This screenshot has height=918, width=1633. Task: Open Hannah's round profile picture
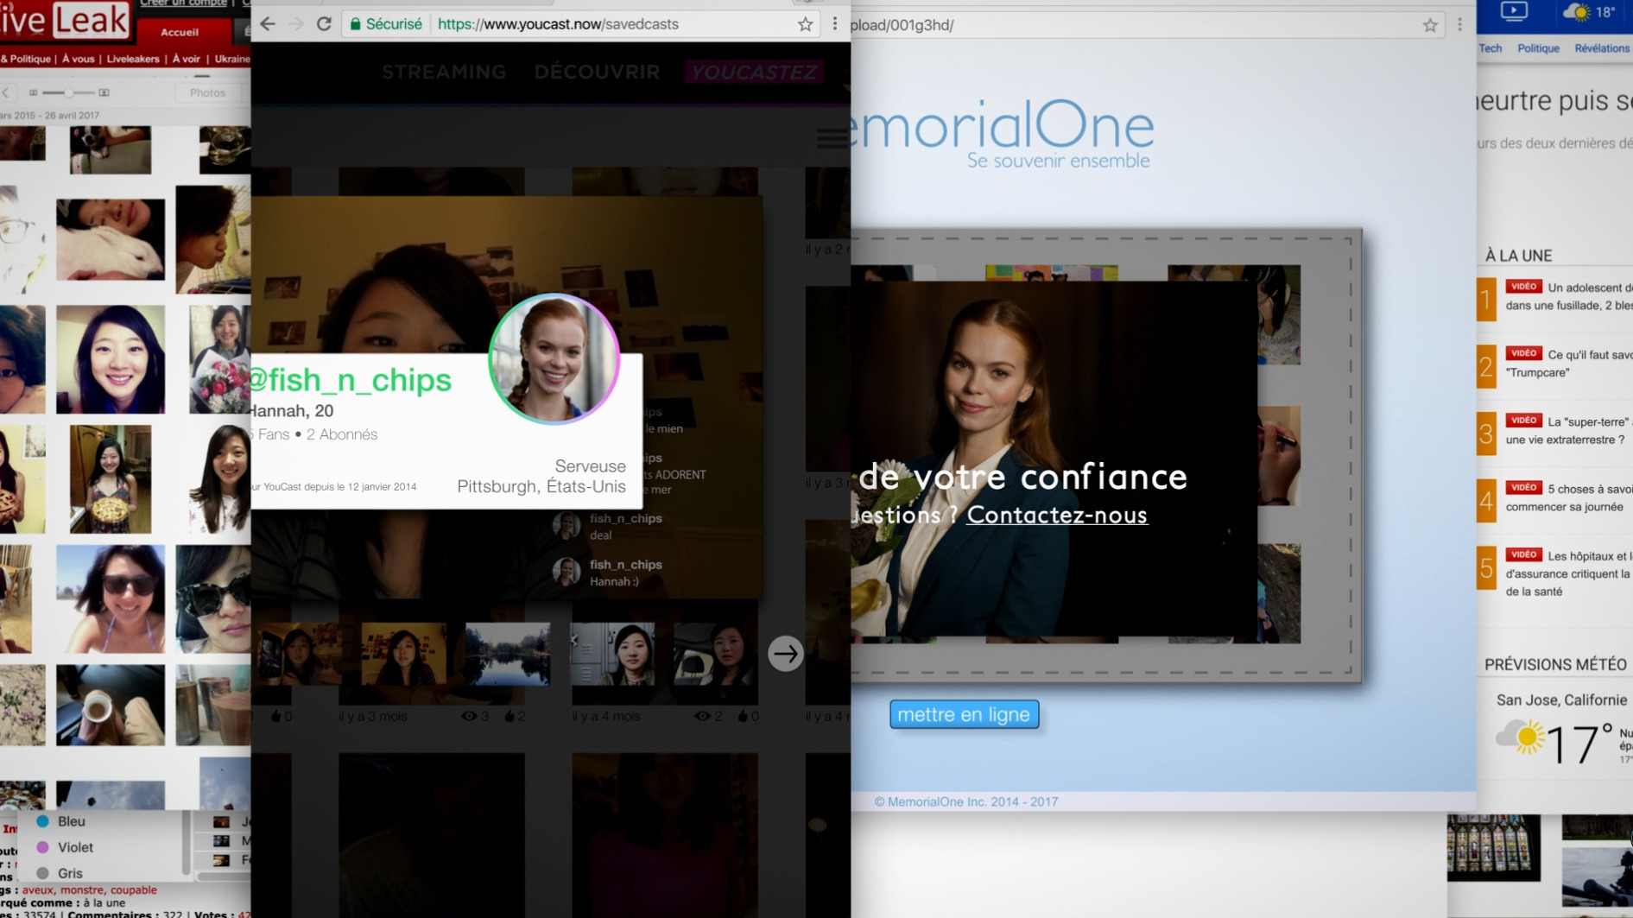(554, 359)
